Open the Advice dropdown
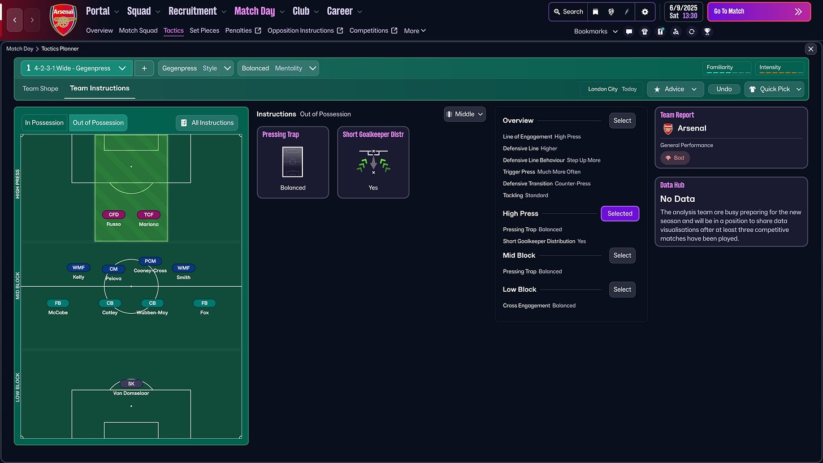 [x=675, y=89]
